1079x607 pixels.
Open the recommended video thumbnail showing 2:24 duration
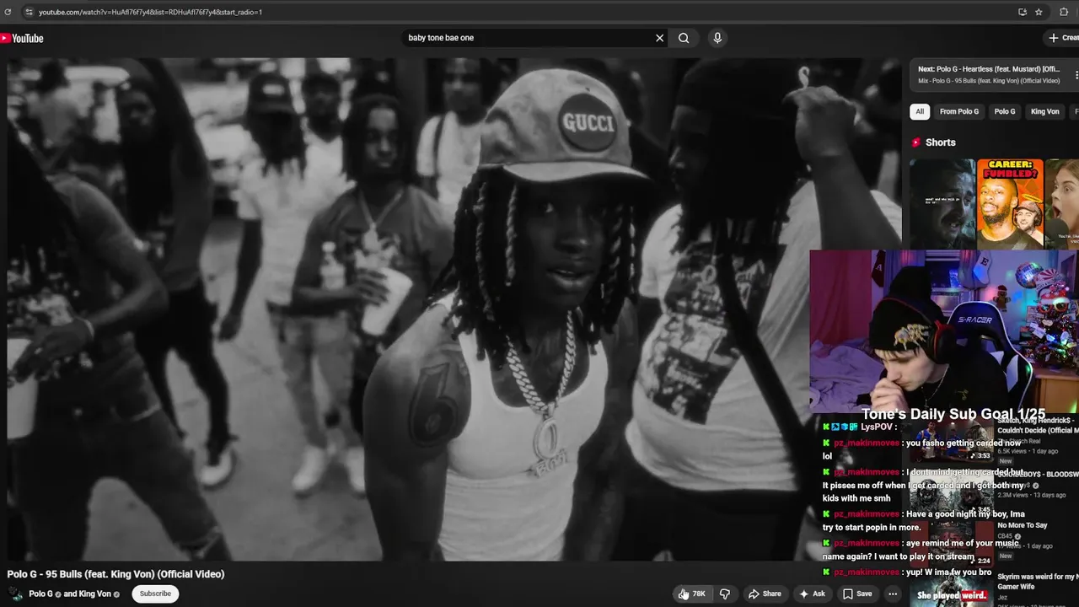coord(951,545)
